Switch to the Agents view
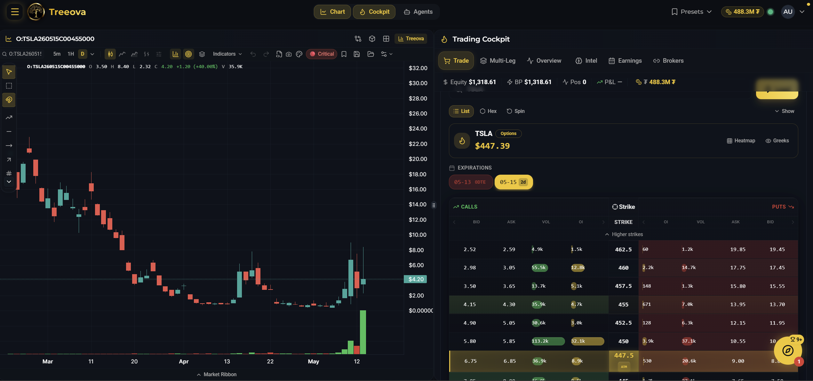This screenshot has width=813, height=381. pos(418,12)
